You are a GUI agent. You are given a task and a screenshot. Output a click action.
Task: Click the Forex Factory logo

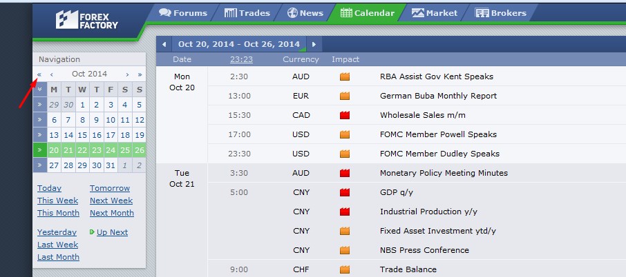click(x=86, y=19)
